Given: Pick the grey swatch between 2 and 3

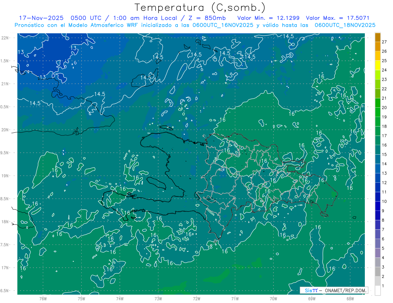Looking at the screenshot, I should 378,272.
